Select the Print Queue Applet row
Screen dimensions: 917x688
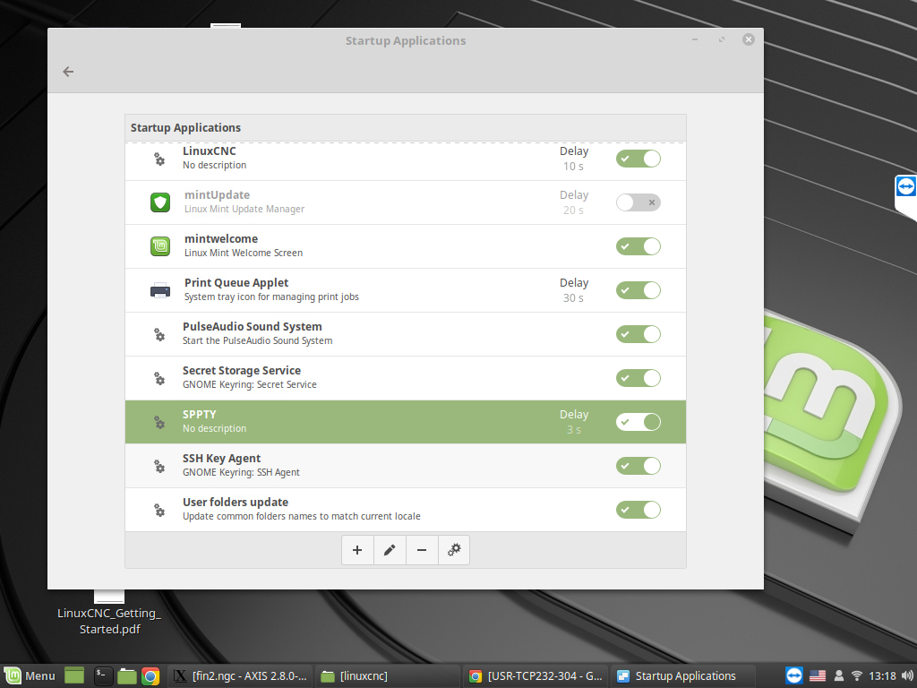point(406,290)
